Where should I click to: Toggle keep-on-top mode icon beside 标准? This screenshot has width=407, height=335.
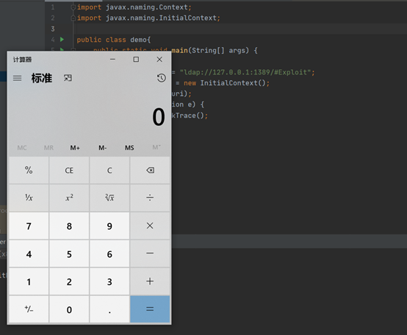click(68, 78)
